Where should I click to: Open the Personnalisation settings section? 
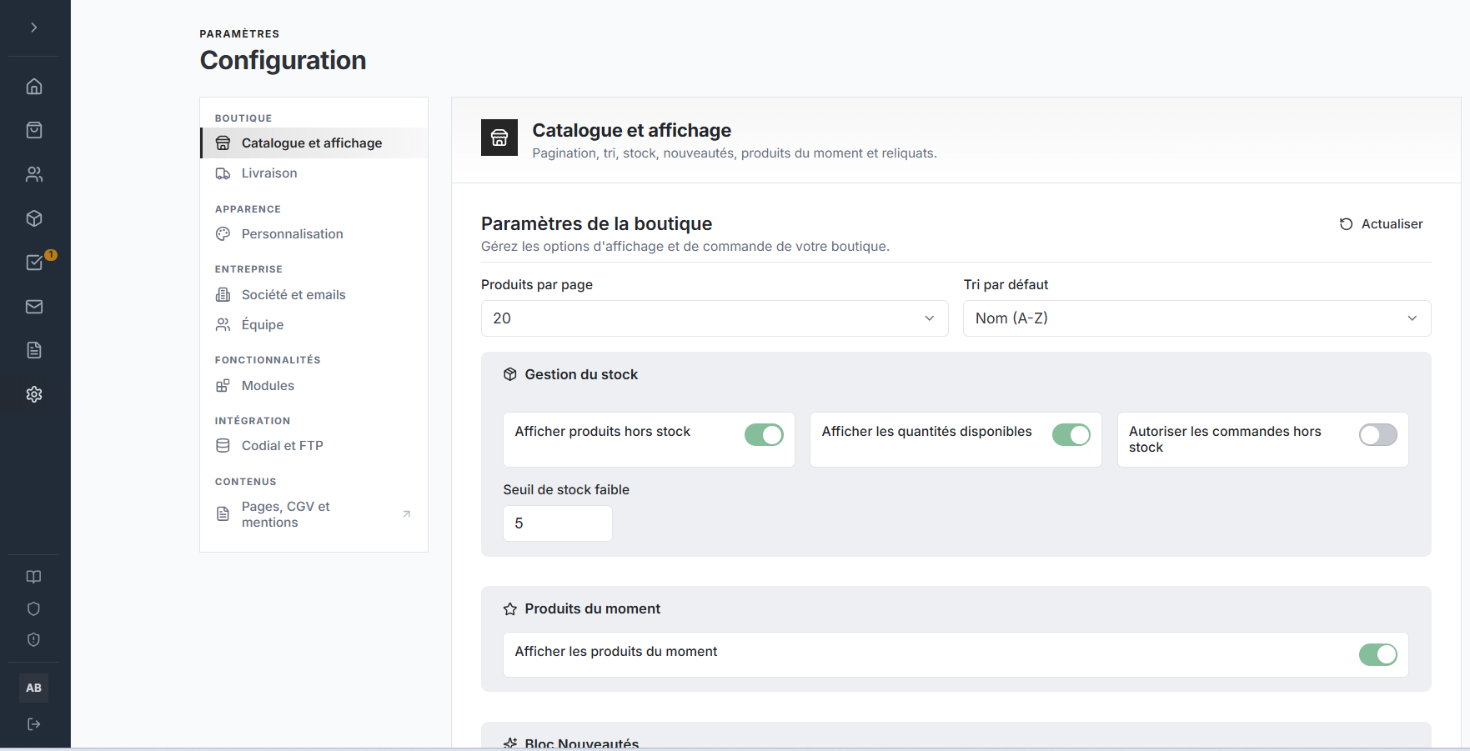314,234
